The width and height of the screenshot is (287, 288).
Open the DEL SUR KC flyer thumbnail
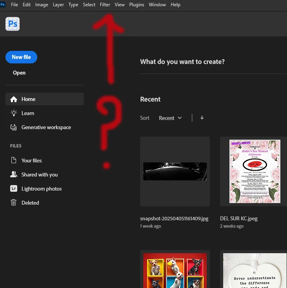[x=255, y=171]
